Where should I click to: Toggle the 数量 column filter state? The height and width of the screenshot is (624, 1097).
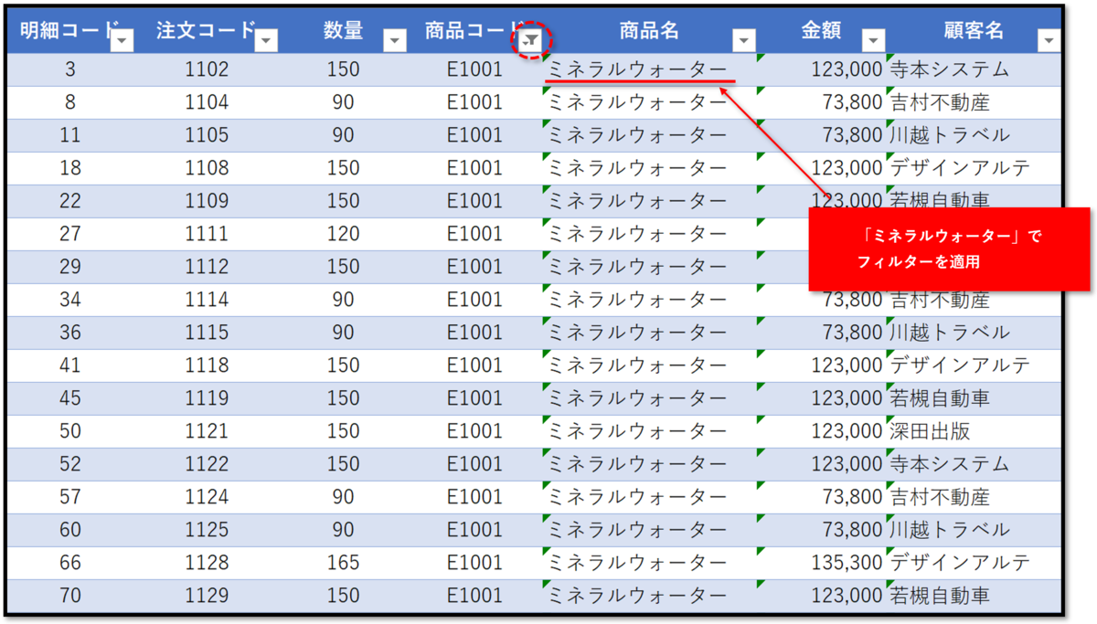(x=395, y=39)
